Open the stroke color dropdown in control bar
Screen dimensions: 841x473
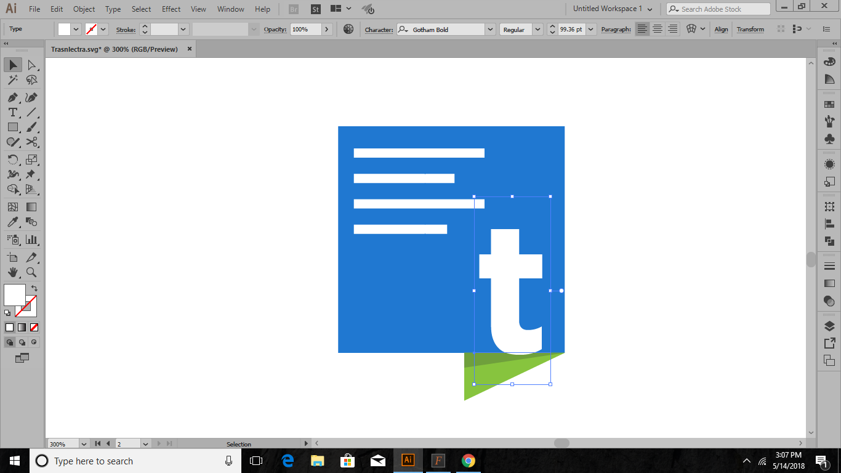[x=103, y=29]
